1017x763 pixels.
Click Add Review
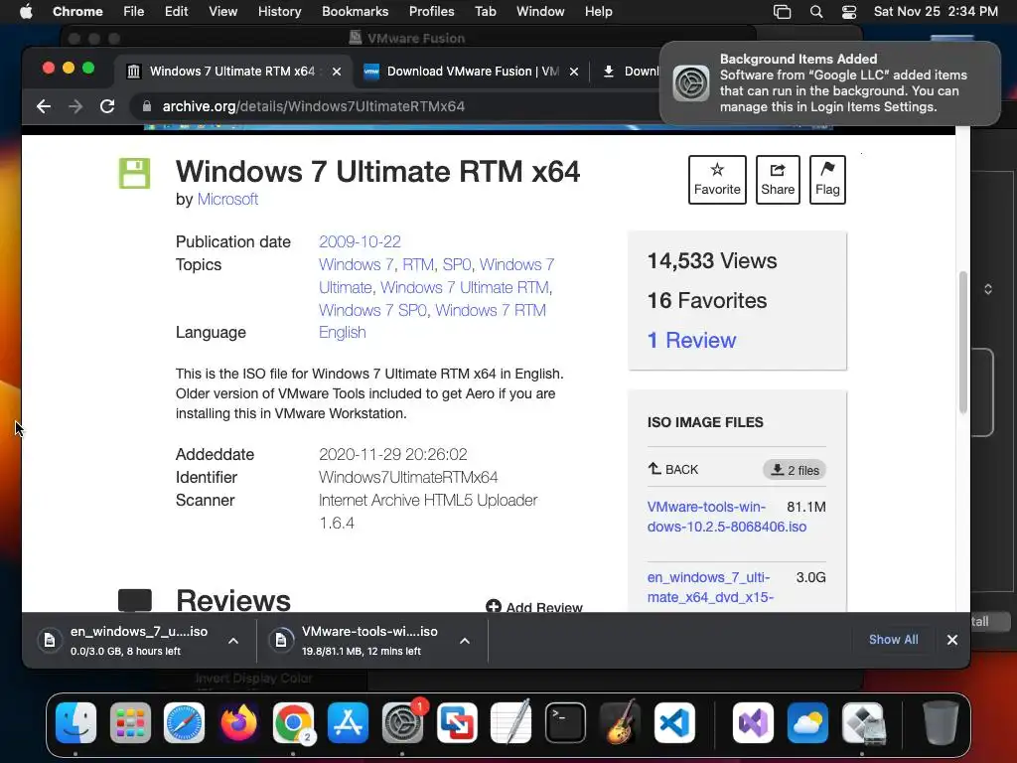coord(533,607)
